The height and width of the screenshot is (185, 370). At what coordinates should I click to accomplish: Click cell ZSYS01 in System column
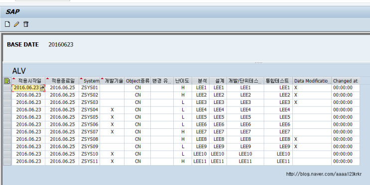pyautogui.click(x=90, y=88)
